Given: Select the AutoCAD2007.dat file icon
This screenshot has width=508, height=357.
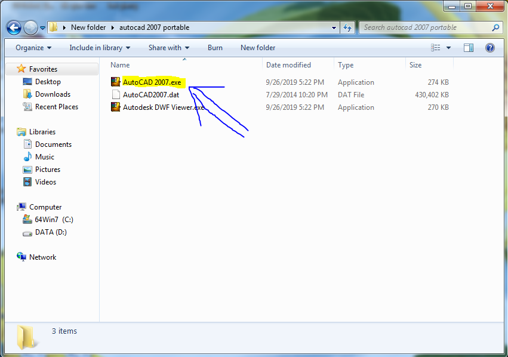Looking at the screenshot, I should pyautogui.click(x=116, y=95).
